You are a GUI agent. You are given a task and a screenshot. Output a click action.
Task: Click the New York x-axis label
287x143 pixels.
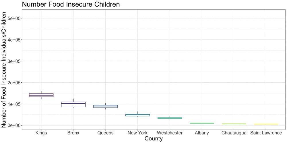138,133
